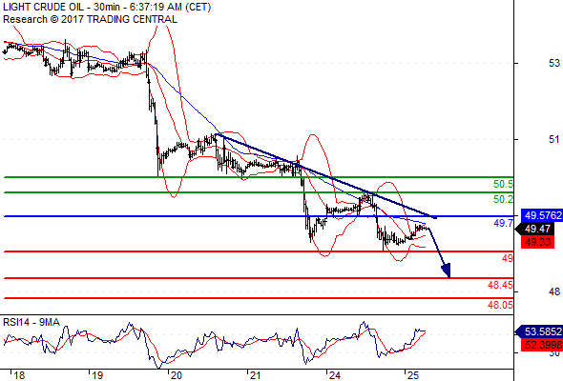Viewport: 563px width, 381px height.
Task: Select the green 50.2 resistance label
Action: (503, 199)
